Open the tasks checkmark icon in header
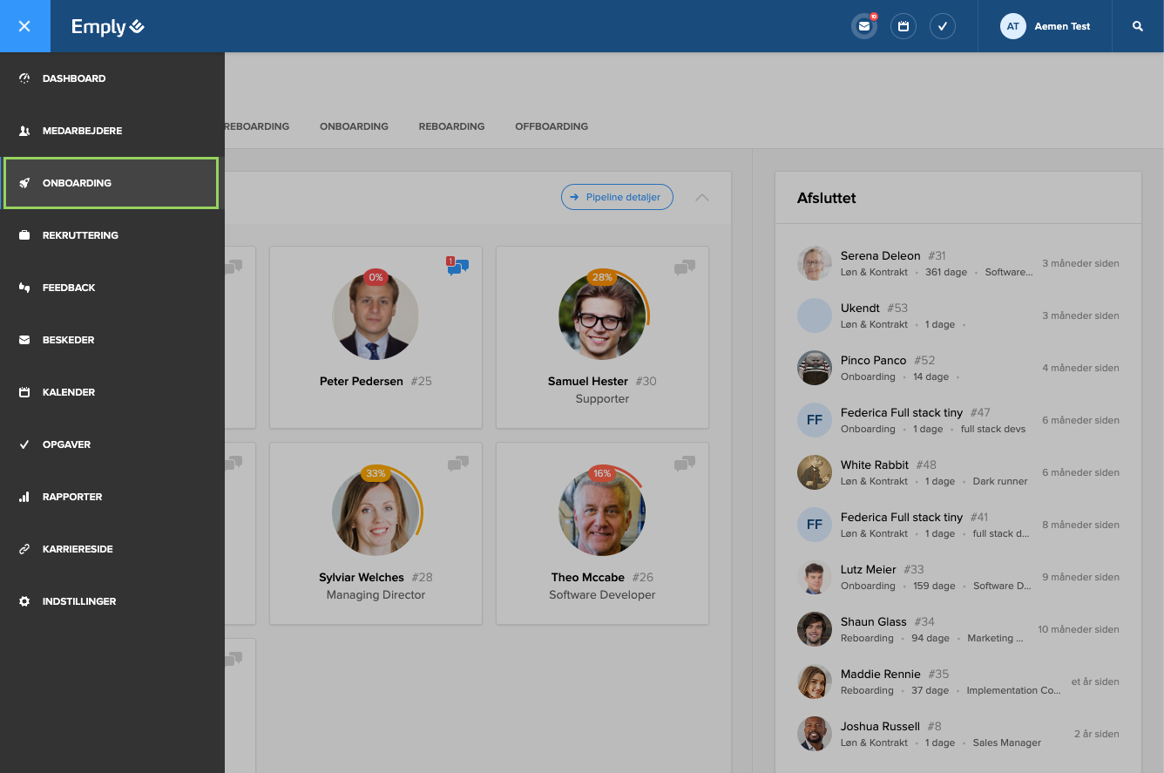1164x773 pixels. coord(943,26)
